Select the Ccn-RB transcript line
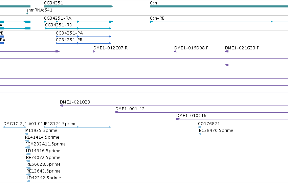Viewport: 288px width, 183px height. click(x=219, y=22)
